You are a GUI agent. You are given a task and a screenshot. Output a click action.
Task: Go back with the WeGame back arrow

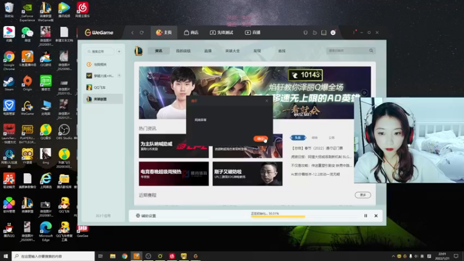(x=132, y=32)
